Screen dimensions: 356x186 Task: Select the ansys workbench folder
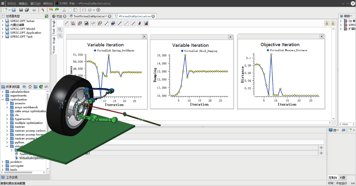[26, 107]
